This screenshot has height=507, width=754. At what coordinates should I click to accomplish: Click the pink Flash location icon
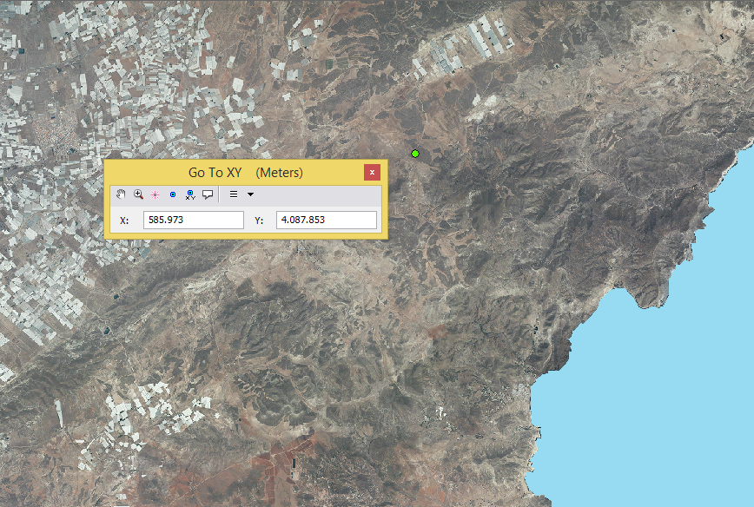[x=155, y=194]
